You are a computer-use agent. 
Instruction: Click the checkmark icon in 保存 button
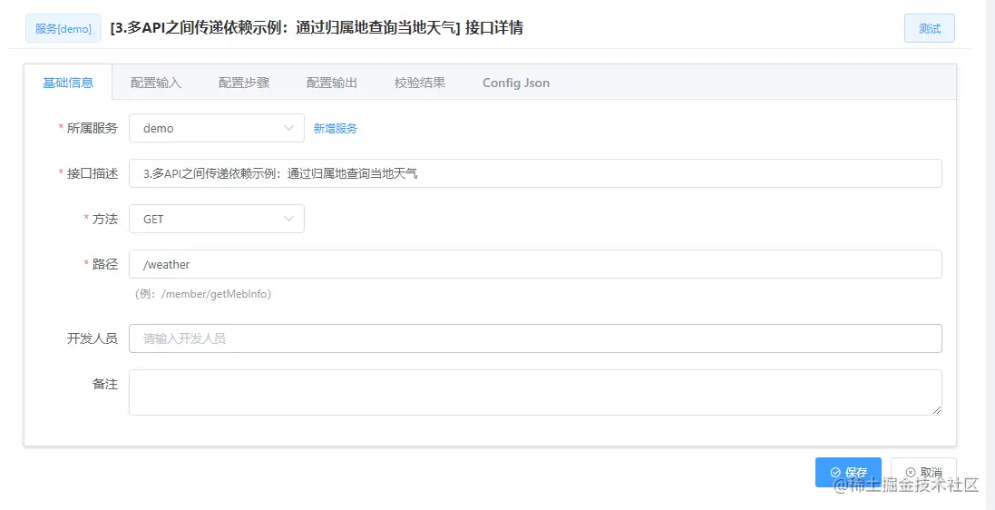pyautogui.click(x=835, y=473)
